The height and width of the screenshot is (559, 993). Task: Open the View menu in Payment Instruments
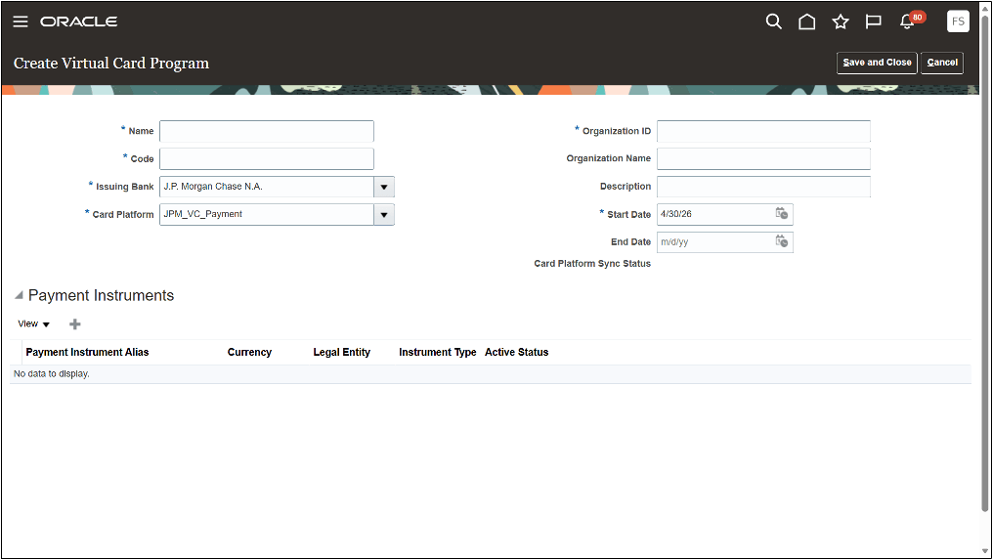[33, 324]
